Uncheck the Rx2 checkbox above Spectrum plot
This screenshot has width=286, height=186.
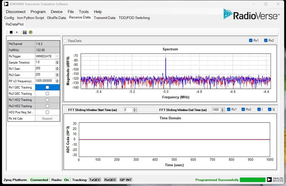[x=266, y=41]
